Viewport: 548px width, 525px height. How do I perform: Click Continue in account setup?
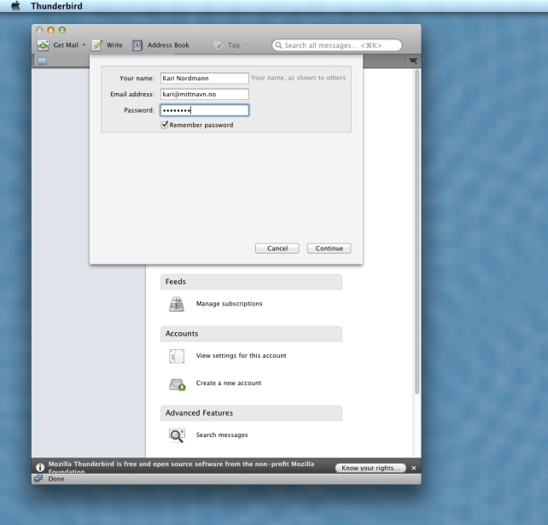329,248
